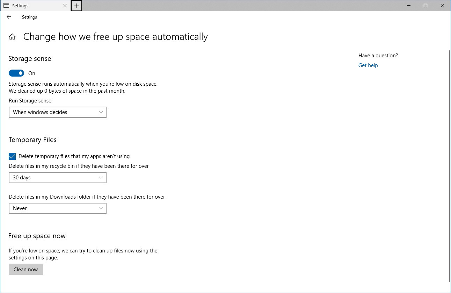Open the Get help link
451x293 pixels.
pos(368,65)
